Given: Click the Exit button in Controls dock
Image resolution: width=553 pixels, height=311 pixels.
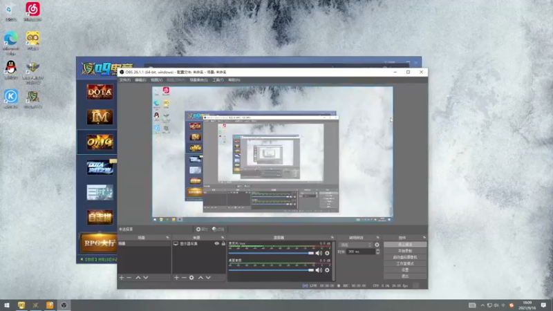Looking at the screenshot, I should [405, 276].
